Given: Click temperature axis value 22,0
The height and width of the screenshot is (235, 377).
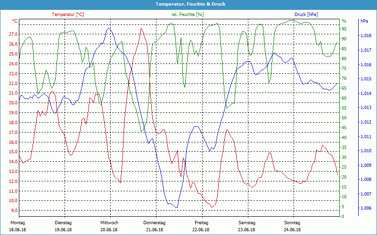Looking at the screenshot, I should pyautogui.click(x=13, y=84).
